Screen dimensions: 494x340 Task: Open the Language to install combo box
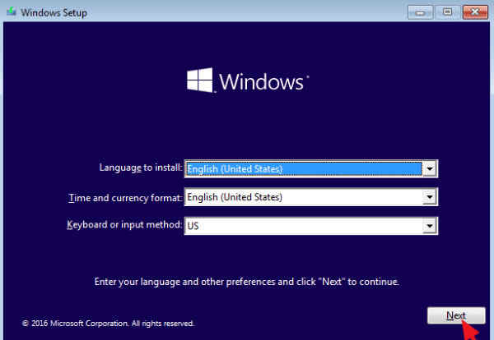pos(310,168)
